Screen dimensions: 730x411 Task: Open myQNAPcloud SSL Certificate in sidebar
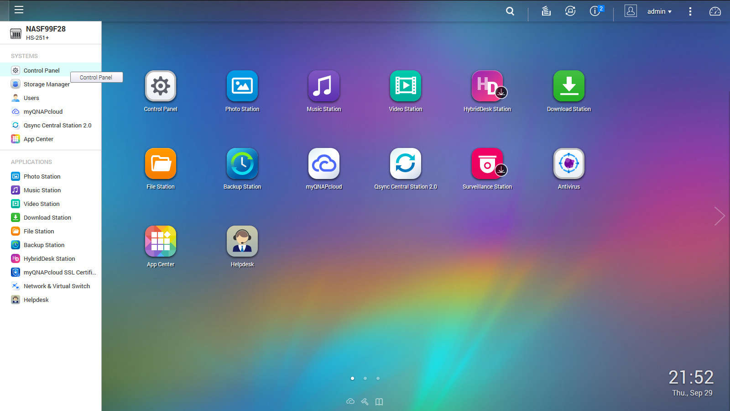pos(51,272)
